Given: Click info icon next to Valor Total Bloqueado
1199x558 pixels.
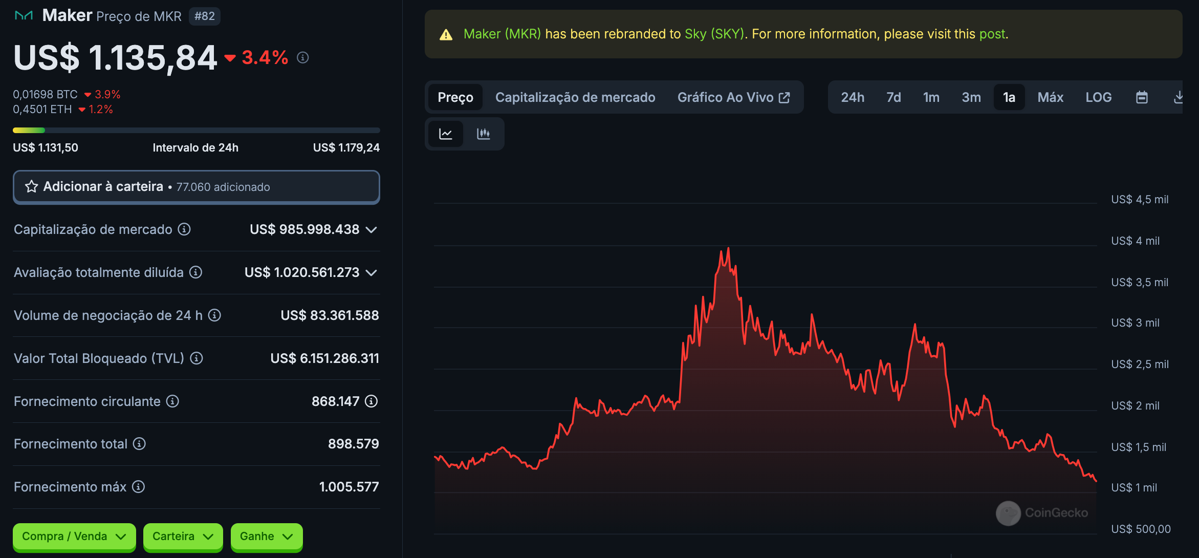Looking at the screenshot, I should [197, 358].
